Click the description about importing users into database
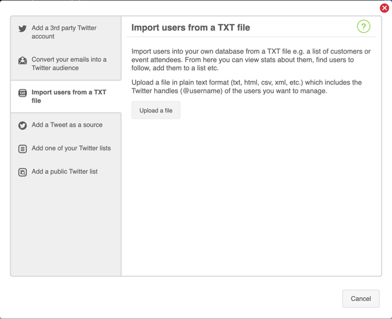Image resolution: width=392 pixels, height=319 pixels. (x=251, y=59)
